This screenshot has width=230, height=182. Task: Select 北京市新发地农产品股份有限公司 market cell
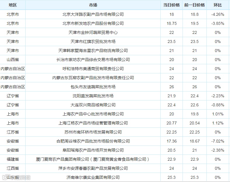pyautogui.click(x=93, y=23)
